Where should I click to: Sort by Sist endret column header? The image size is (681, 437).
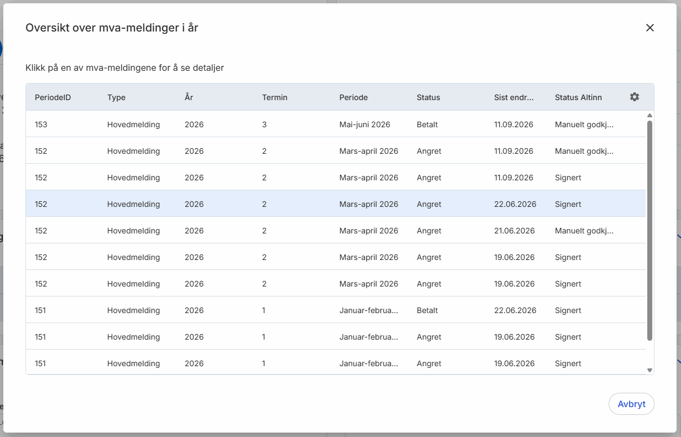coord(514,97)
